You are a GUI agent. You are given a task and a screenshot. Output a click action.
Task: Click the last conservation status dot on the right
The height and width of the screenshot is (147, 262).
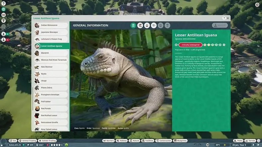224,45
